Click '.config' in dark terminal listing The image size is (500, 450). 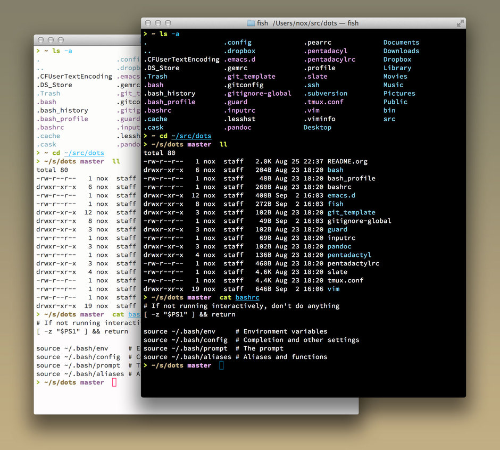pos(238,43)
